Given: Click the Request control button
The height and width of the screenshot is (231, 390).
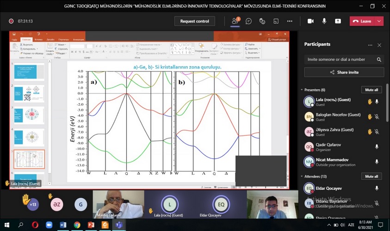Looking at the screenshot, I should coord(194,21).
